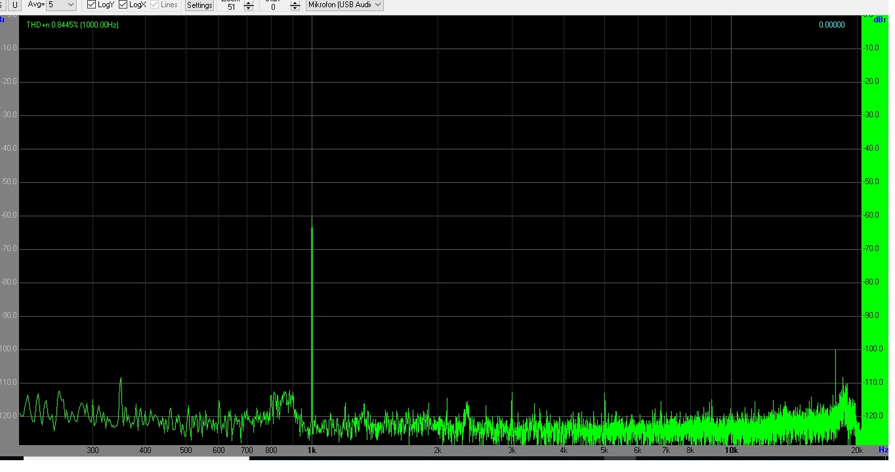Click the 0.00000 cyan readout value
The image size is (895, 472).
[831, 25]
